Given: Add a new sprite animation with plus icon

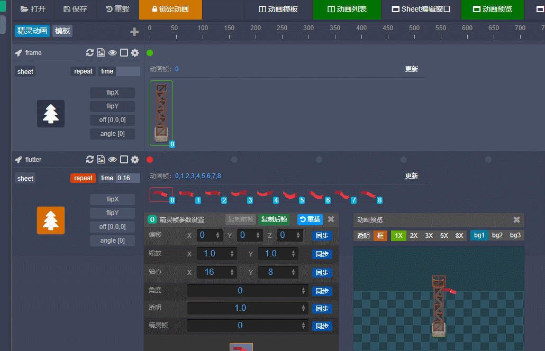Looking at the screenshot, I should tap(134, 32).
